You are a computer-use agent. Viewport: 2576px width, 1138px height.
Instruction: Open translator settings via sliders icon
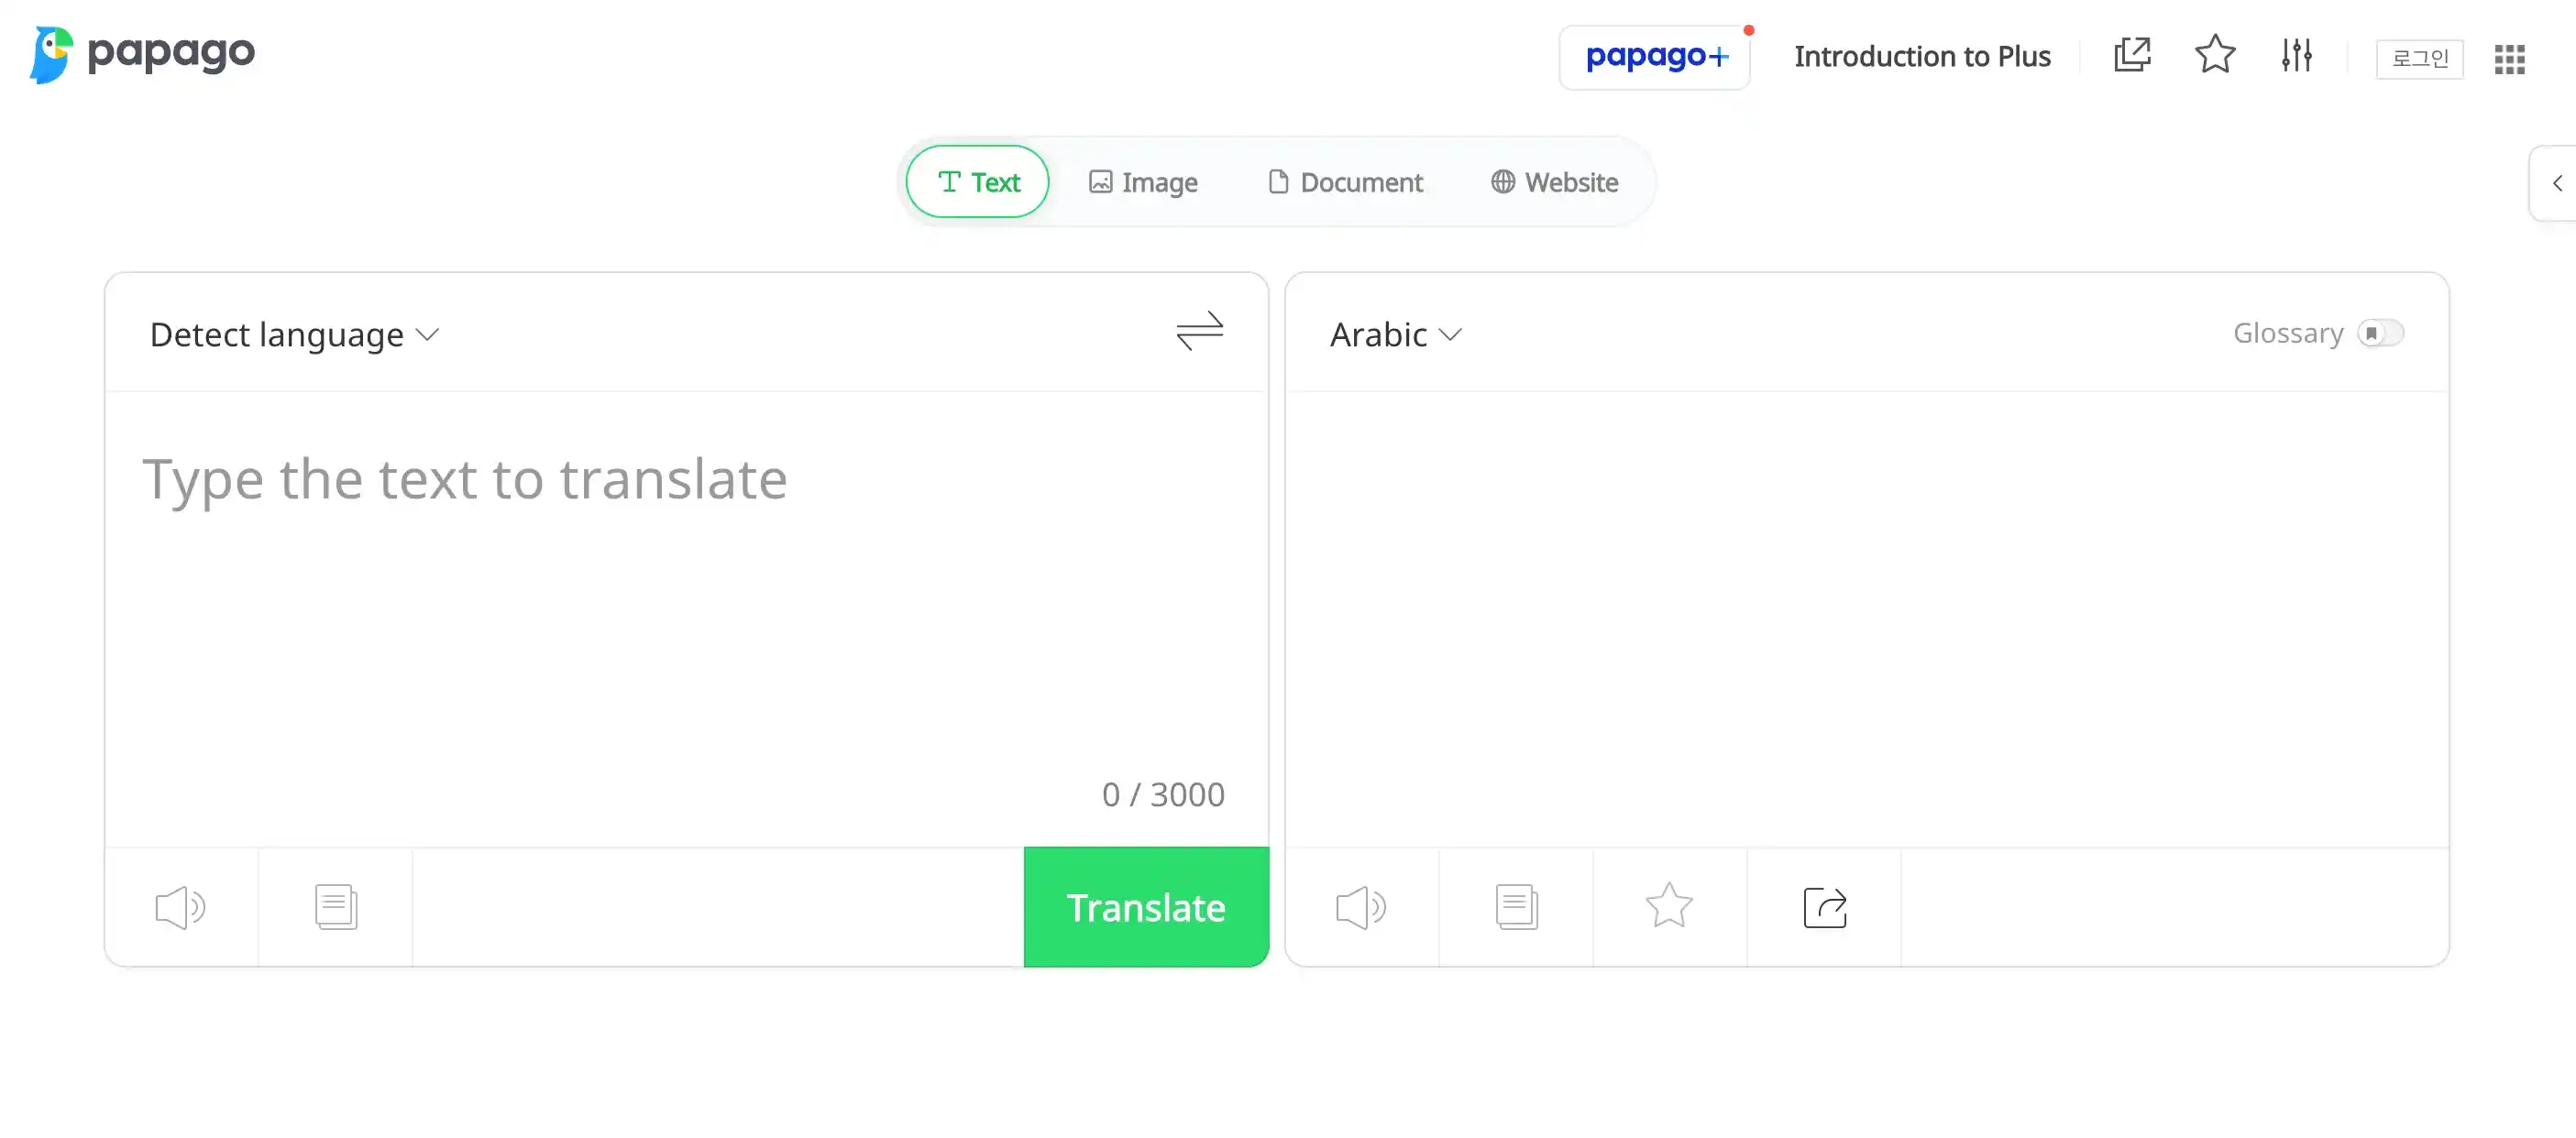click(x=2295, y=56)
